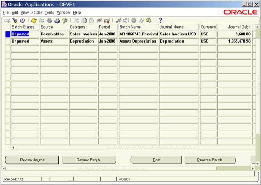Click the Edit Field pencil icon
The height and width of the screenshot is (185, 261).
[118, 20]
